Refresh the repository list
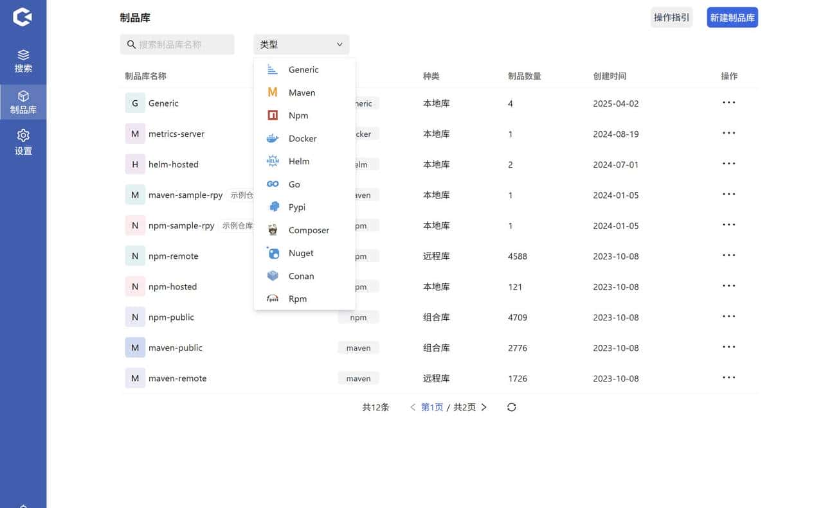Screen dimensions: 823x508 tap(511, 407)
